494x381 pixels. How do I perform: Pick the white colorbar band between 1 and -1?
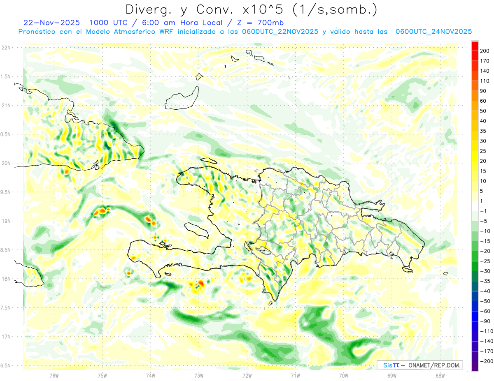pyautogui.click(x=475, y=206)
